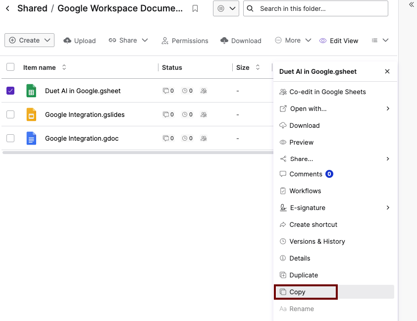
Task: Toggle the select-all checkbox in header
Action: [10, 67]
